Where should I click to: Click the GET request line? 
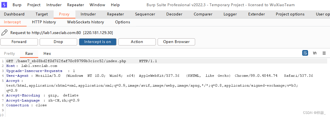click(82, 61)
